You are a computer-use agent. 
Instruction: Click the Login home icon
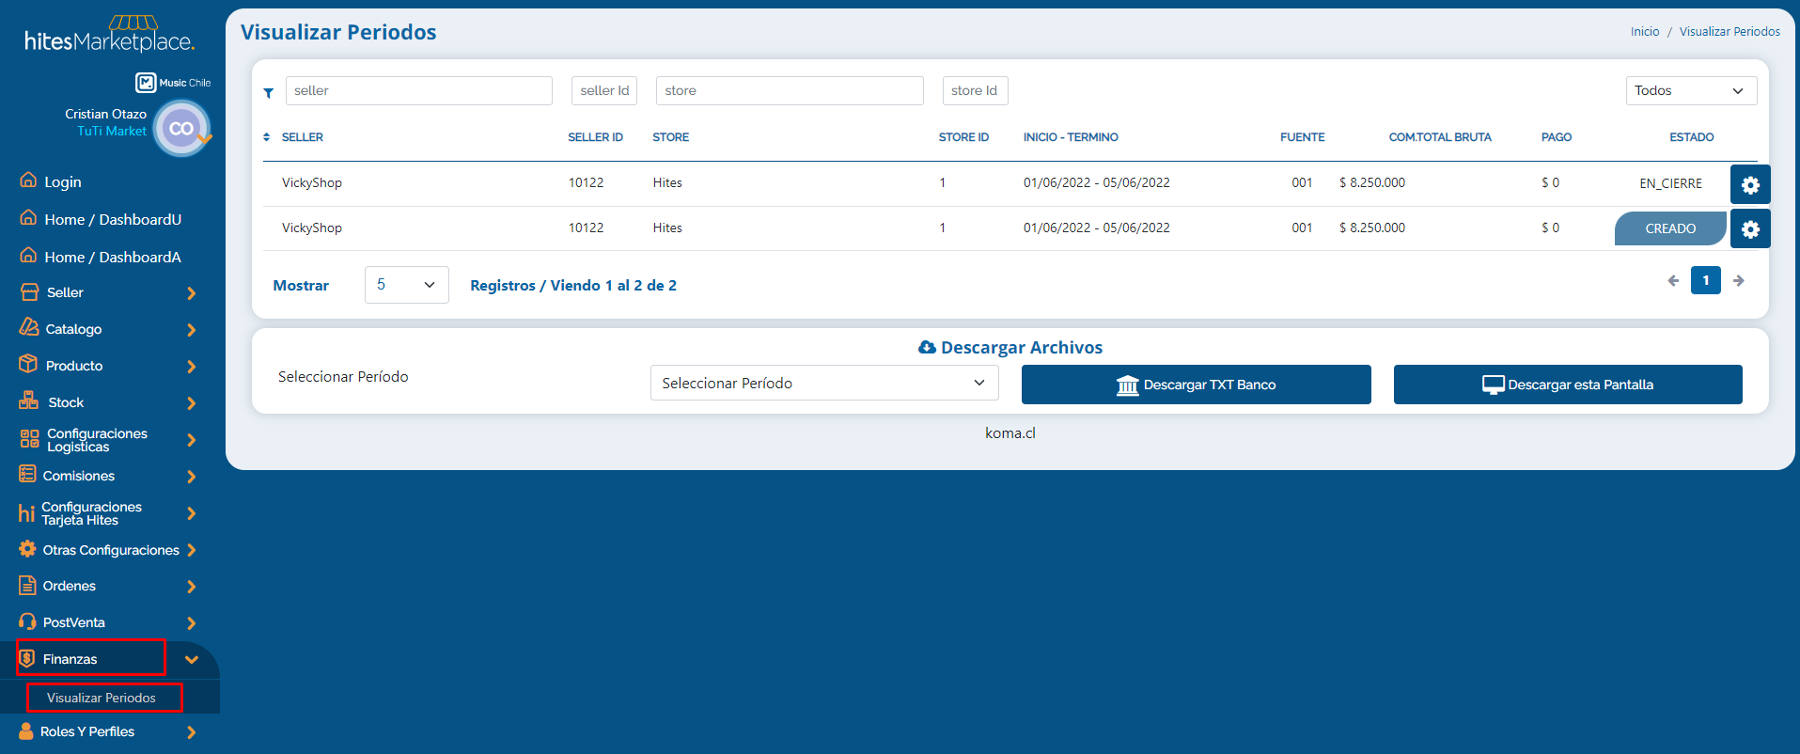[x=28, y=181]
